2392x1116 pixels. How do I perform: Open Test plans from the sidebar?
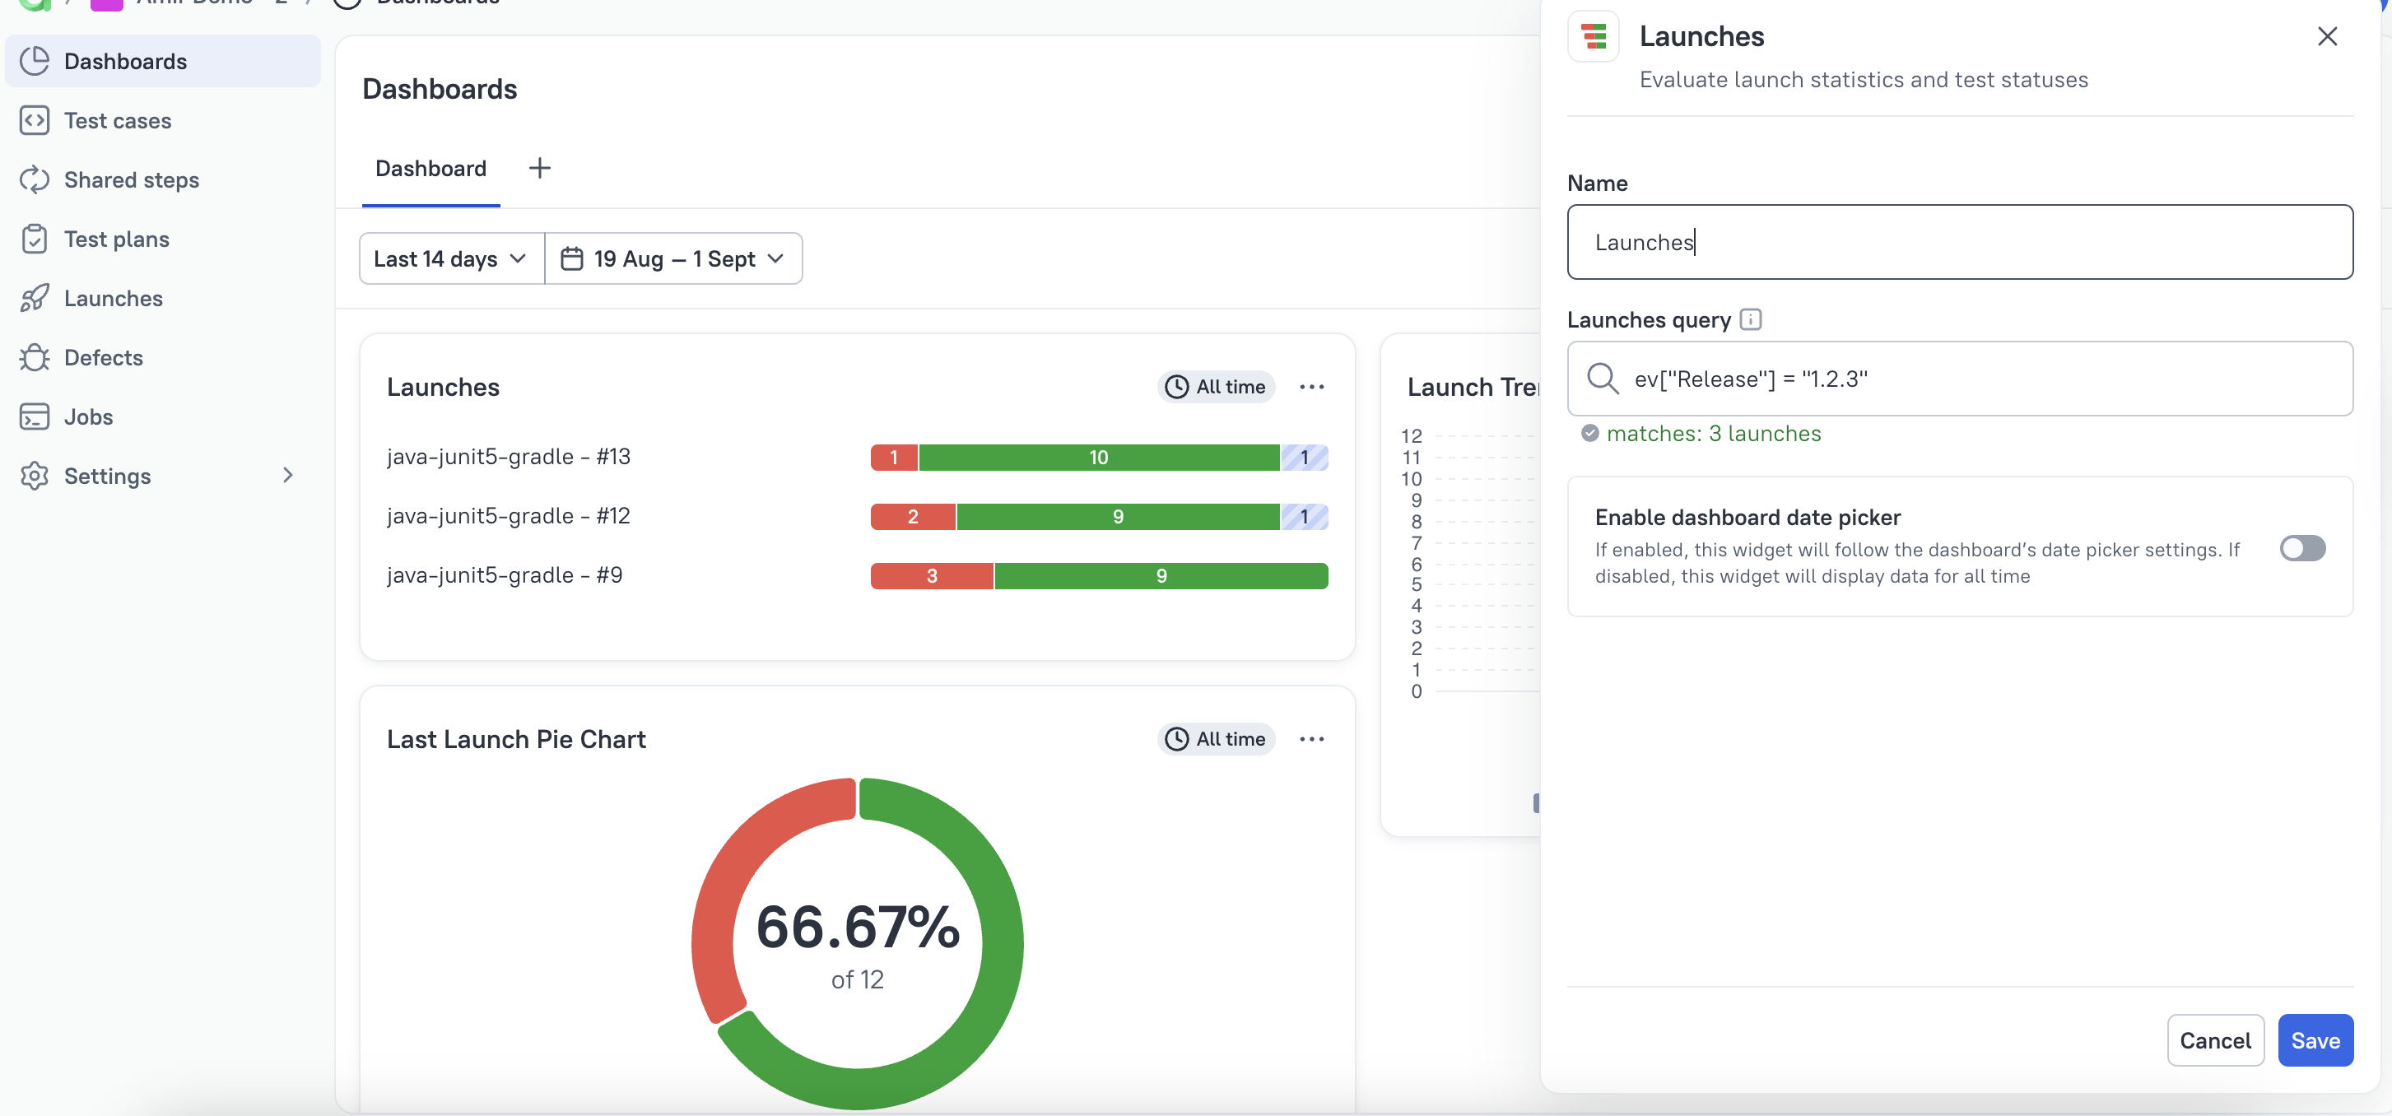click(115, 239)
